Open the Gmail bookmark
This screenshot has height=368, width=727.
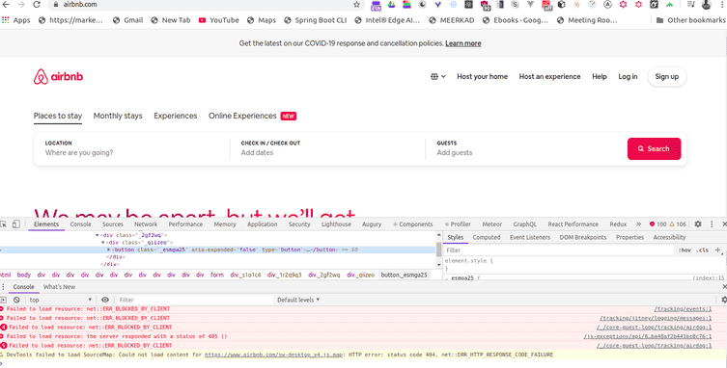[x=128, y=20]
